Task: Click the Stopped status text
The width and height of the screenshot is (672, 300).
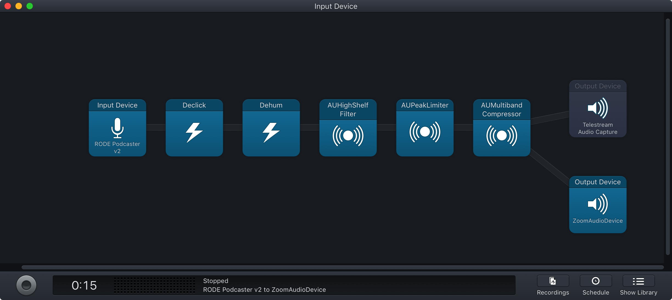Action: (x=215, y=281)
